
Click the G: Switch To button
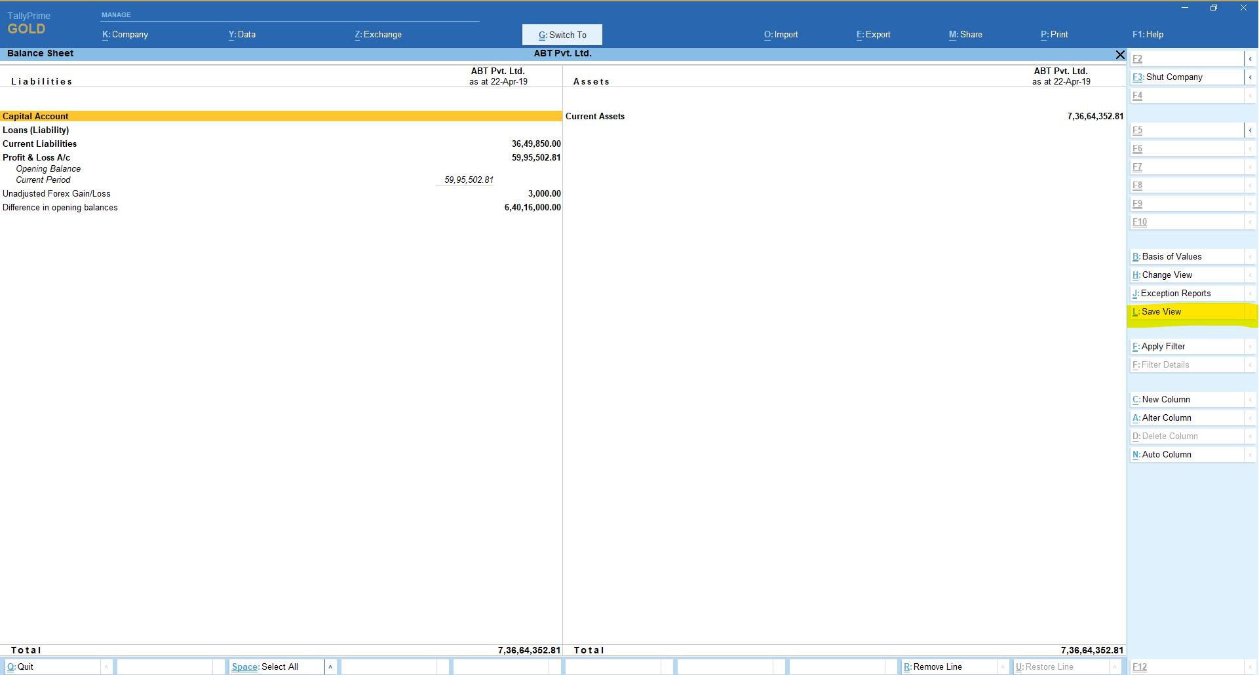click(562, 35)
